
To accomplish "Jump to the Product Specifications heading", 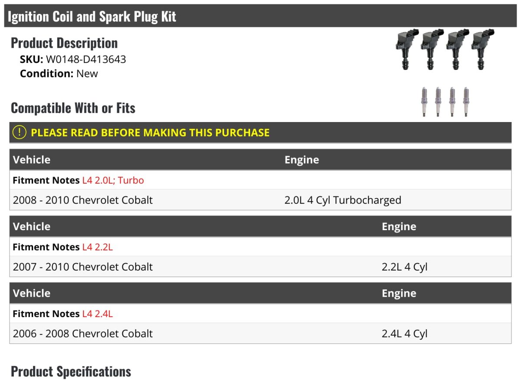I will [x=71, y=371].
